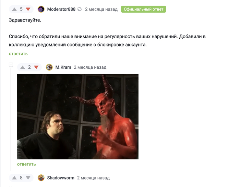Upvote Moderator888's official comment

14,9
